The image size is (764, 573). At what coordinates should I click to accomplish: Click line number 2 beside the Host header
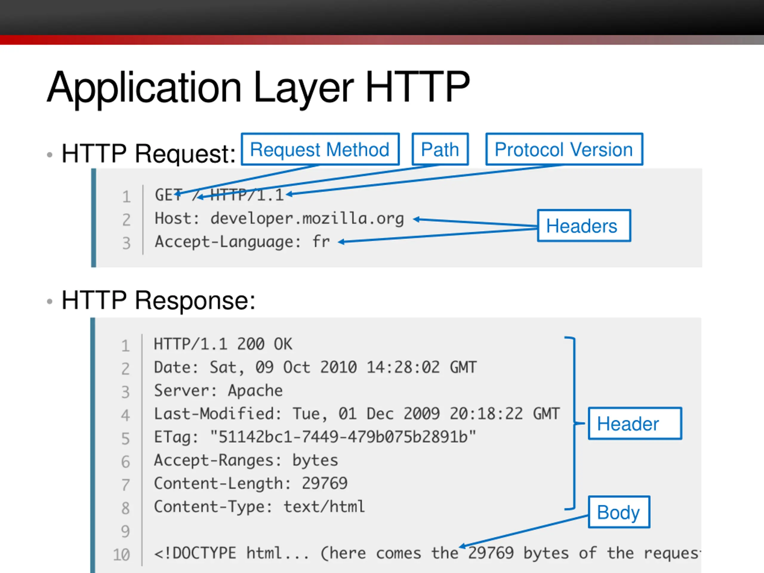(x=127, y=220)
